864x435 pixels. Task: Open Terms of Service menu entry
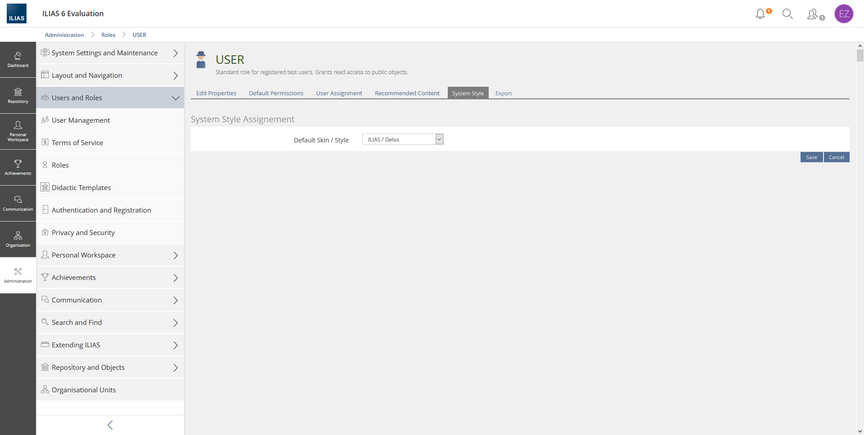pos(110,142)
